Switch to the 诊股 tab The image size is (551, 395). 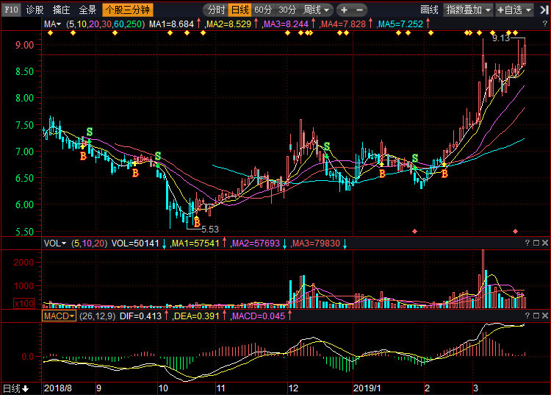coord(35,10)
